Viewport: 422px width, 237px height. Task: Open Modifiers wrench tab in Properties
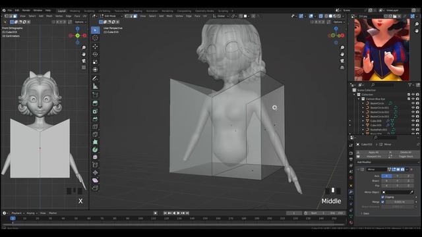(351, 192)
